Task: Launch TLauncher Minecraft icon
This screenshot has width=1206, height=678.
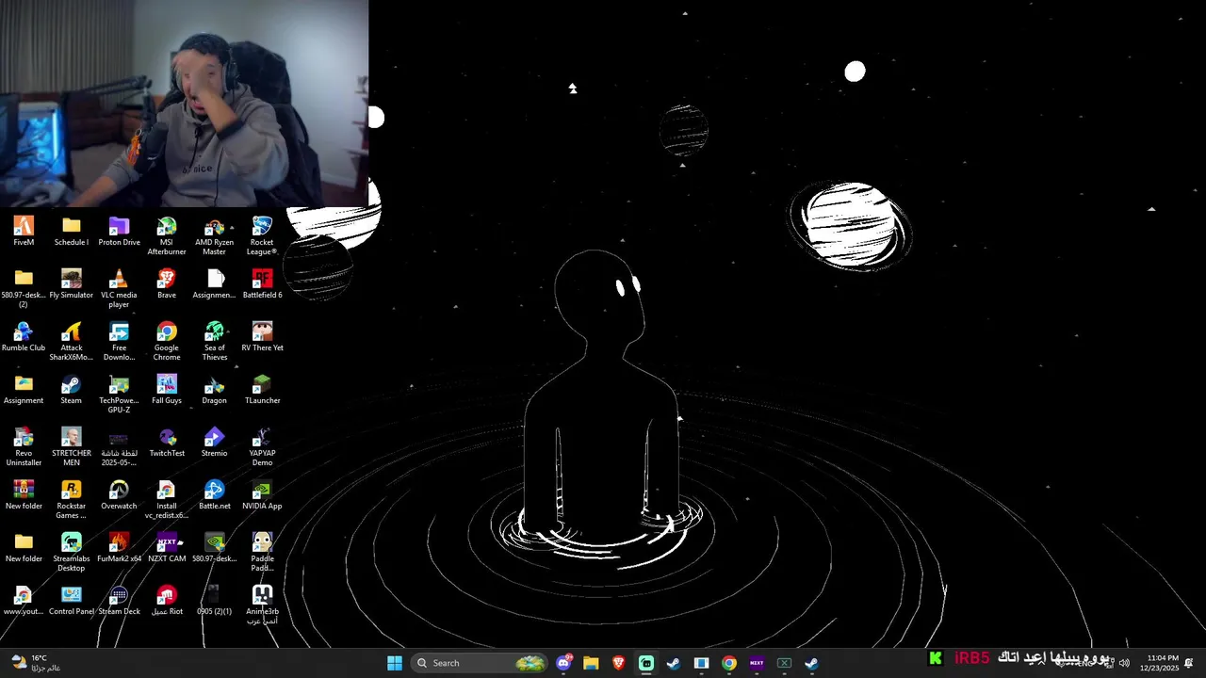Action: pos(262,390)
